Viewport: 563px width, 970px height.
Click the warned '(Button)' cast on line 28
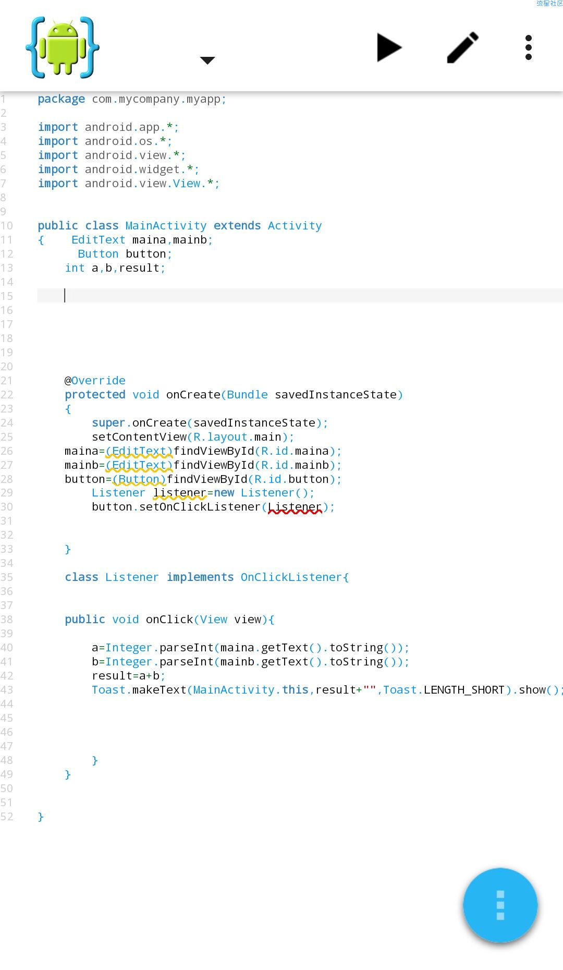coord(139,479)
